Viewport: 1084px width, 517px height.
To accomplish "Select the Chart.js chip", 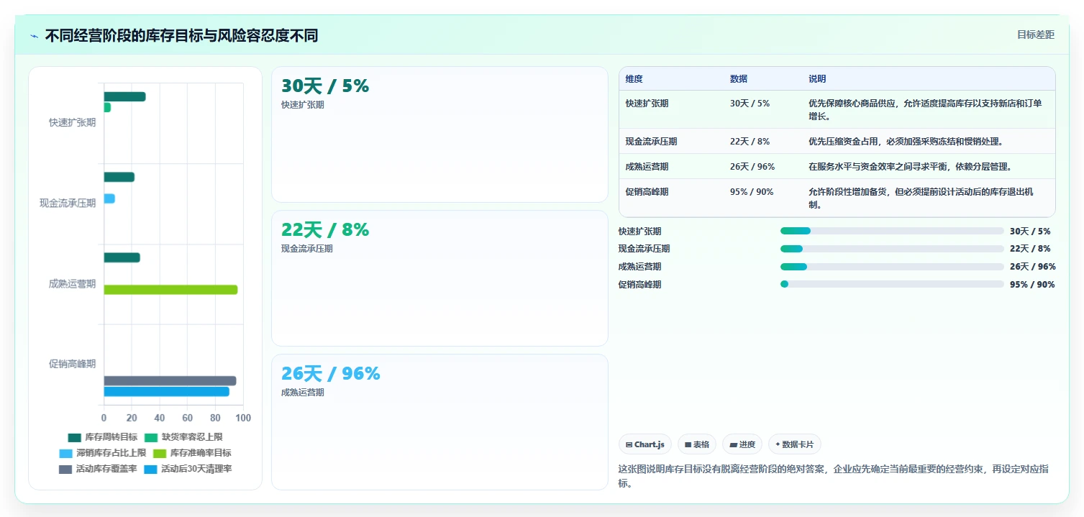I will click(645, 444).
